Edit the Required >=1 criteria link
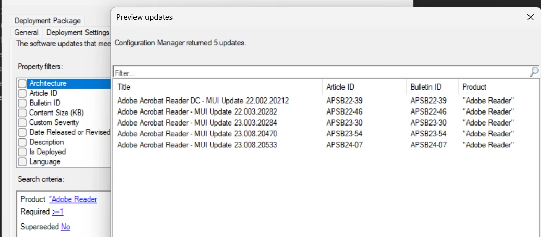 pyautogui.click(x=58, y=212)
